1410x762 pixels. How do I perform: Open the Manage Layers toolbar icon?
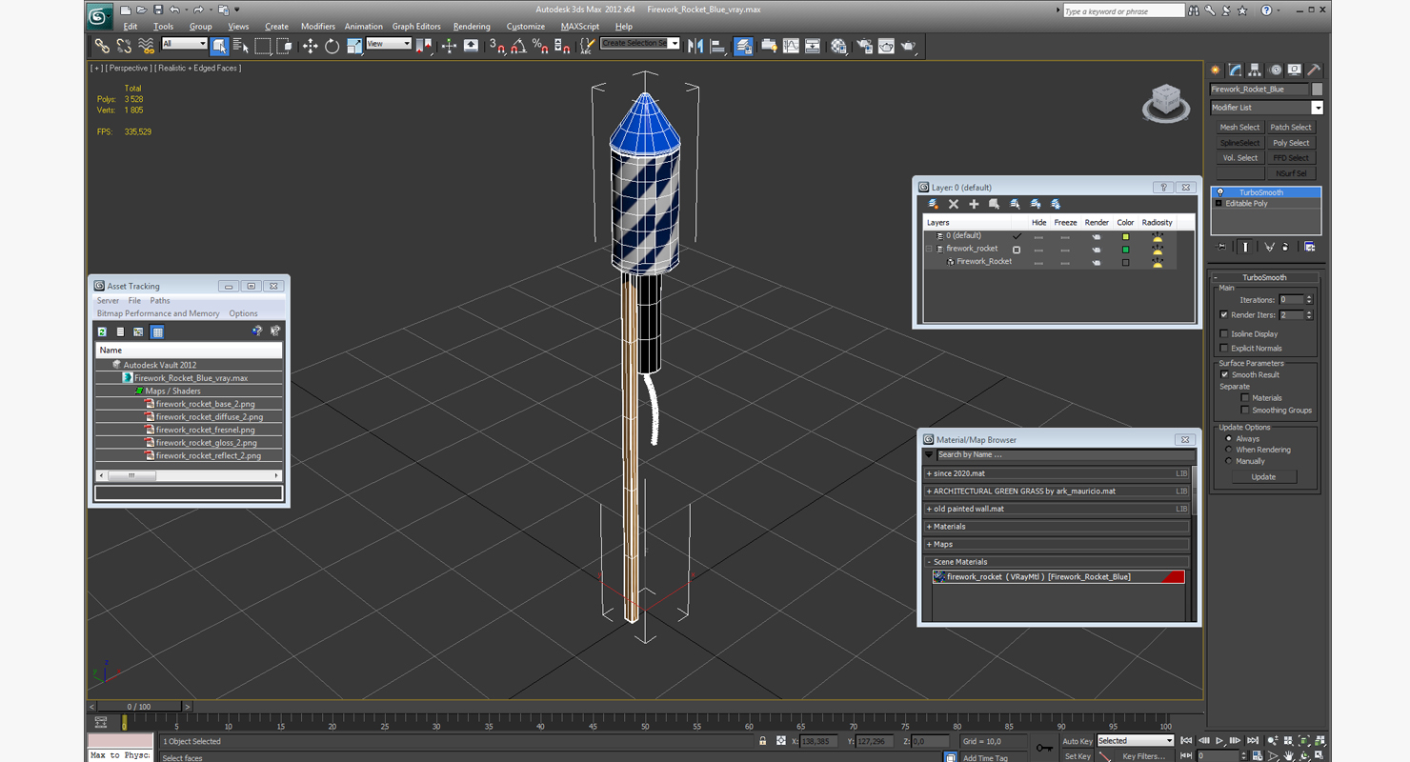click(x=743, y=46)
